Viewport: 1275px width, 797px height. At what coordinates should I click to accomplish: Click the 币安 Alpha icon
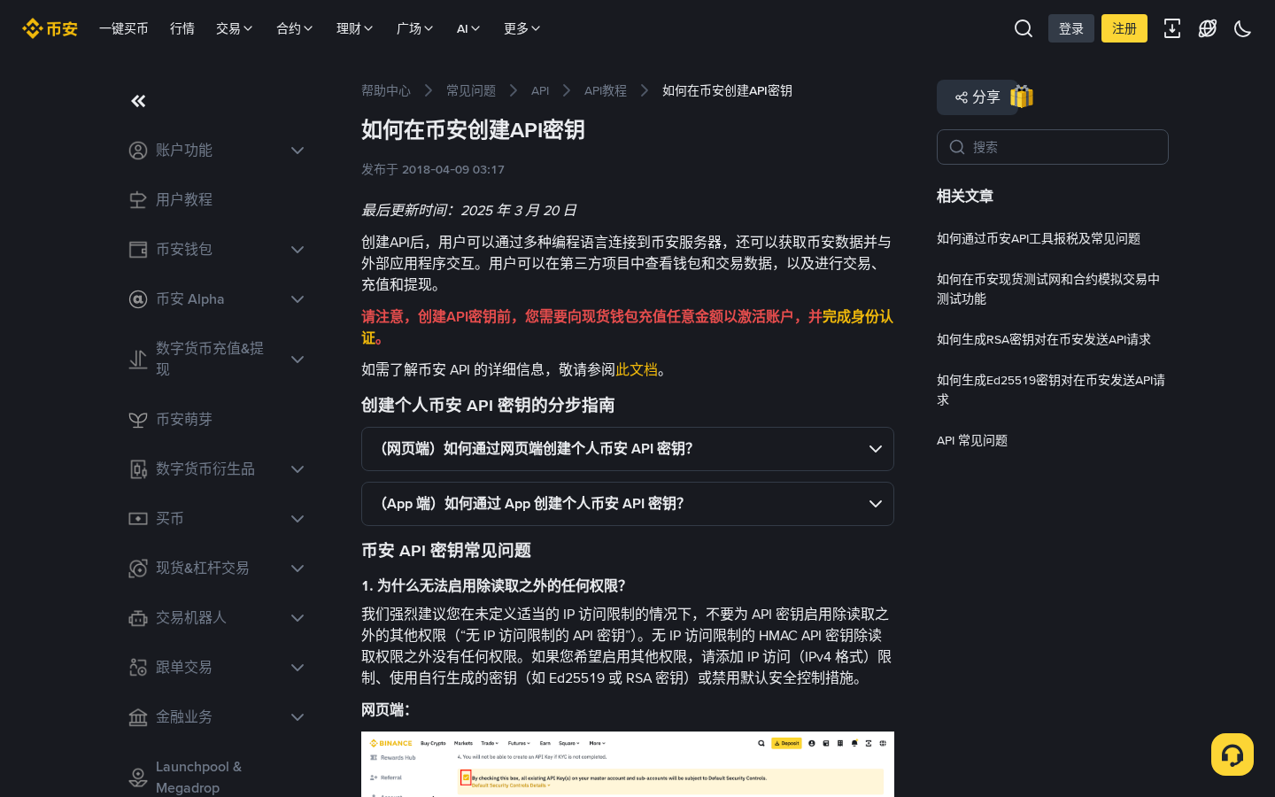coord(138,299)
